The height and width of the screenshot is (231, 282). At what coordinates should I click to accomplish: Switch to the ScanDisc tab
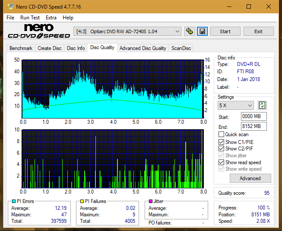(x=181, y=48)
